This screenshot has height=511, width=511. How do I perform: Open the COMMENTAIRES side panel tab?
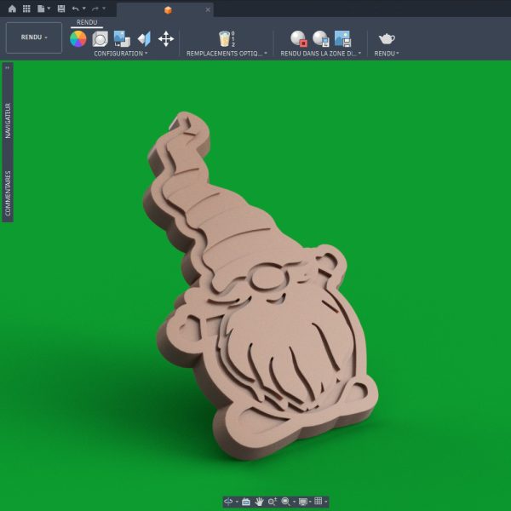click(x=8, y=193)
